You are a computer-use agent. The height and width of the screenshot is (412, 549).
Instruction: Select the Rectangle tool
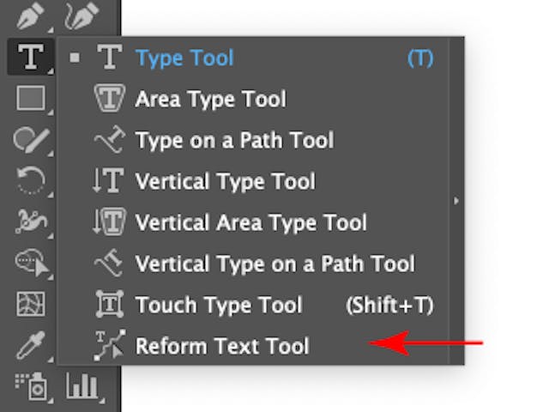tap(30, 99)
